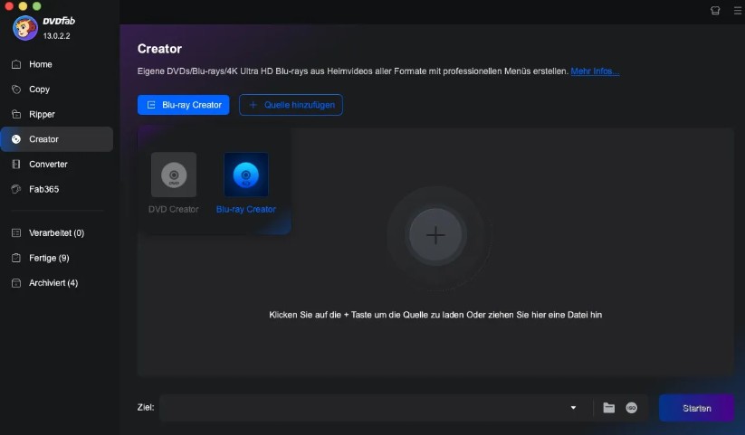The image size is (745, 435).
Task: Click the blue Blu-ray Creator label
Action: click(x=246, y=210)
